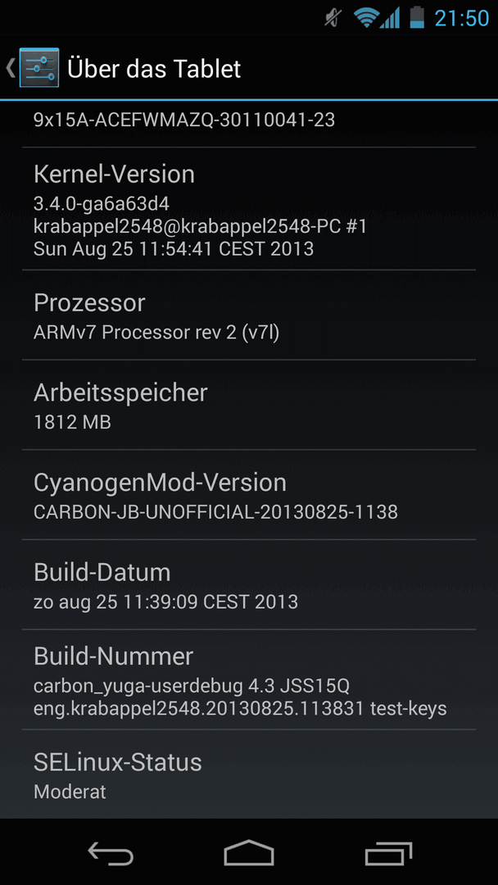Open the SELinux-Status Moderat entry
This screenshot has width=498, height=885.
(249, 774)
